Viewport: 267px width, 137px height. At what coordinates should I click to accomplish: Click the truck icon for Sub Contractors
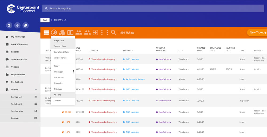(7, 59)
